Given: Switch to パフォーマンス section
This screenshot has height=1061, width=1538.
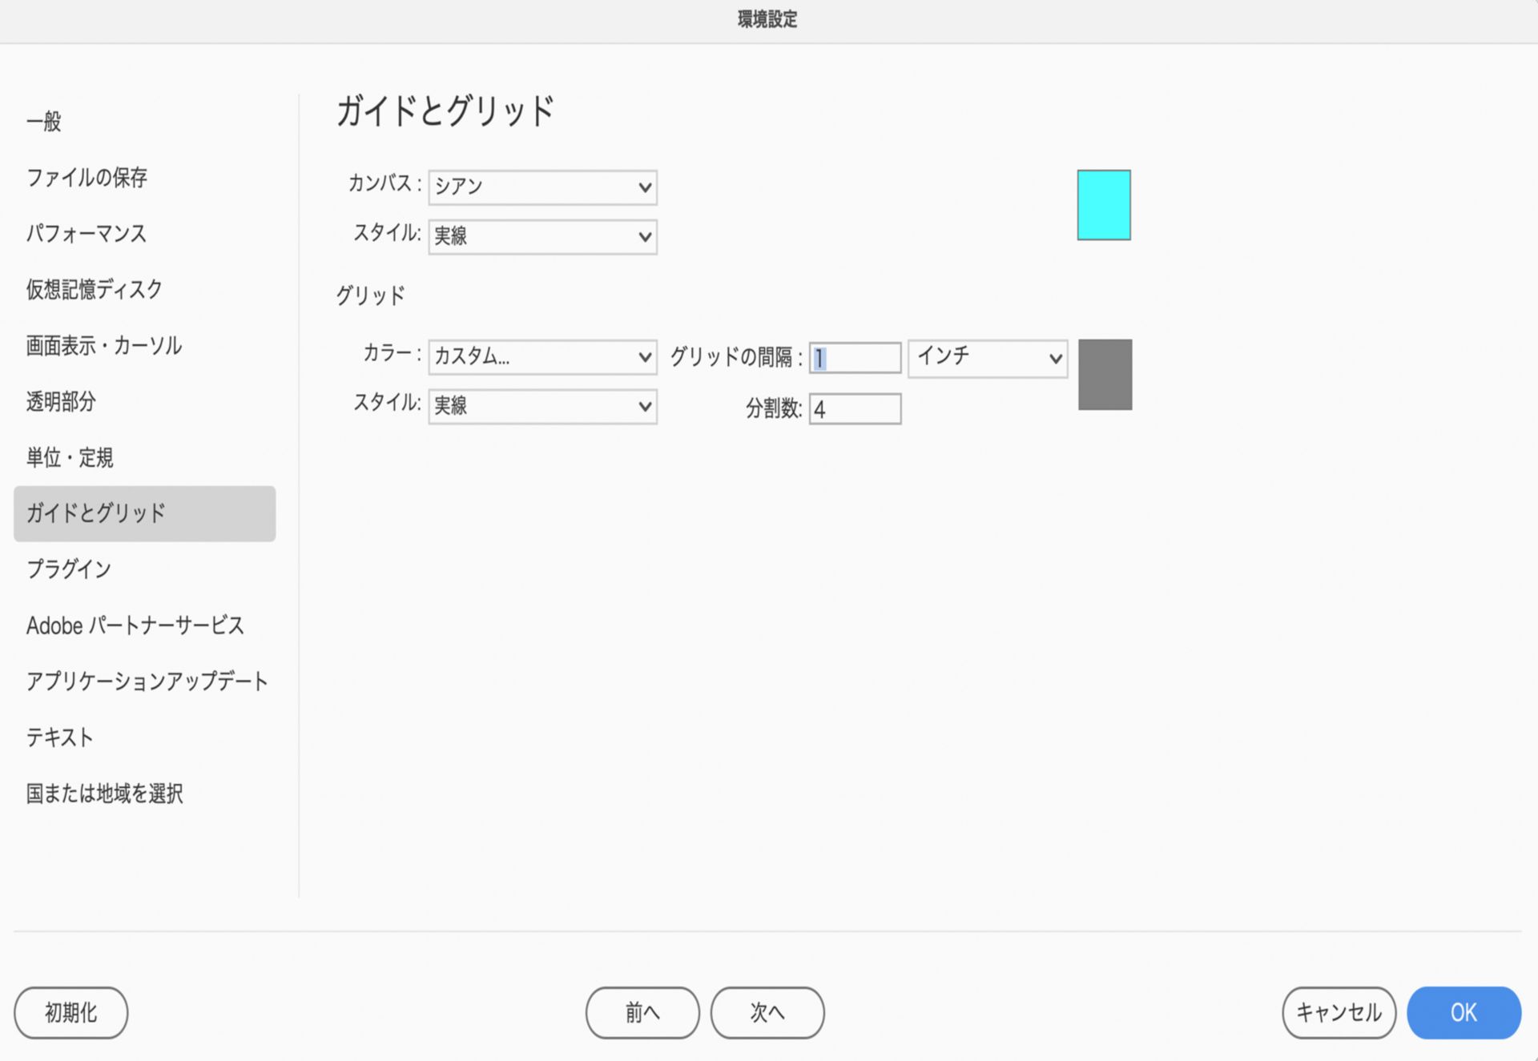Looking at the screenshot, I should (87, 234).
